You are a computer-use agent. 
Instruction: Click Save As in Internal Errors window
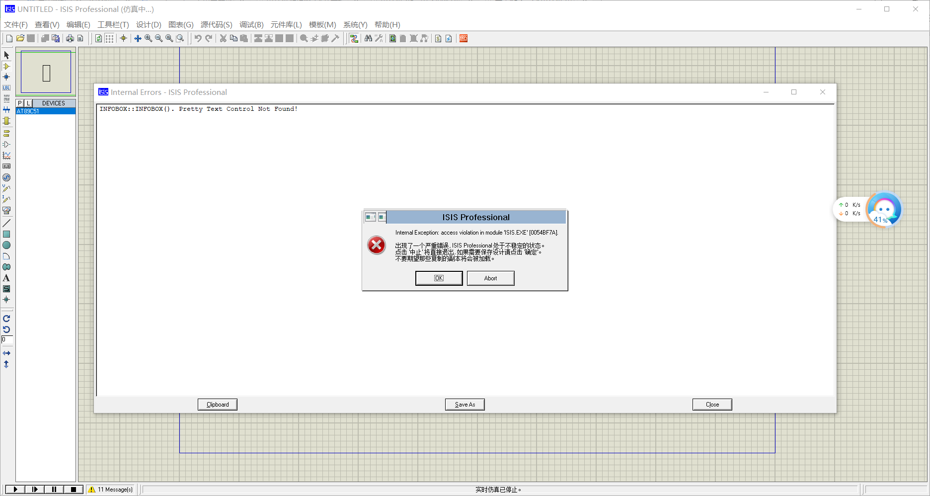[465, 405]
